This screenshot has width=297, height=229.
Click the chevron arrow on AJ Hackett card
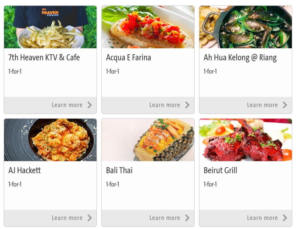(x=90, y=218)
